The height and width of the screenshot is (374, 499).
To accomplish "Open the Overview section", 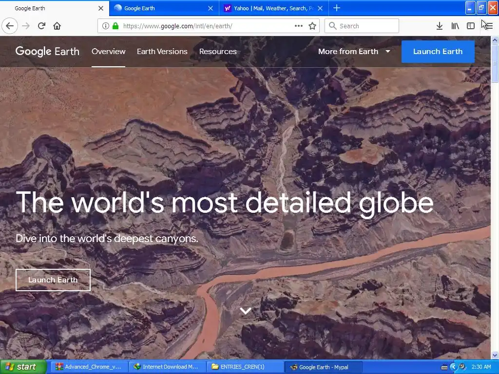I will (109, 52).
